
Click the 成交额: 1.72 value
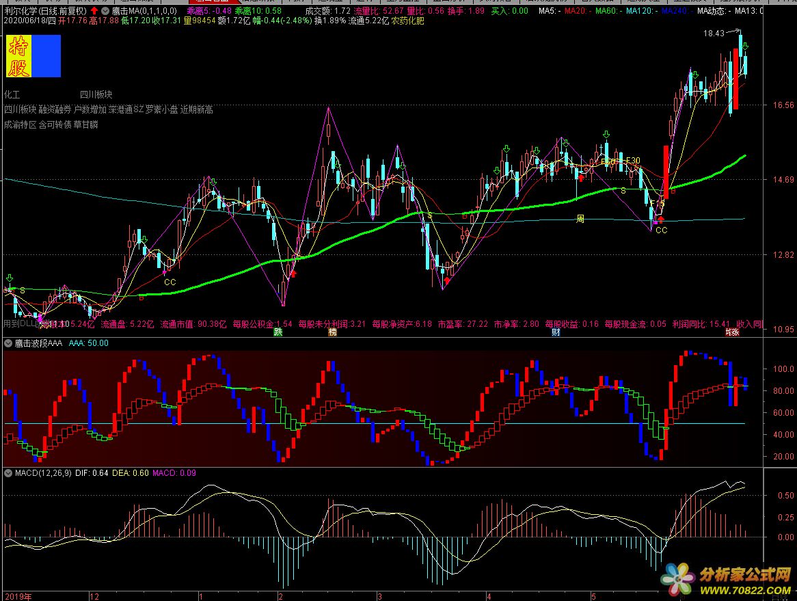pos(328,11)
